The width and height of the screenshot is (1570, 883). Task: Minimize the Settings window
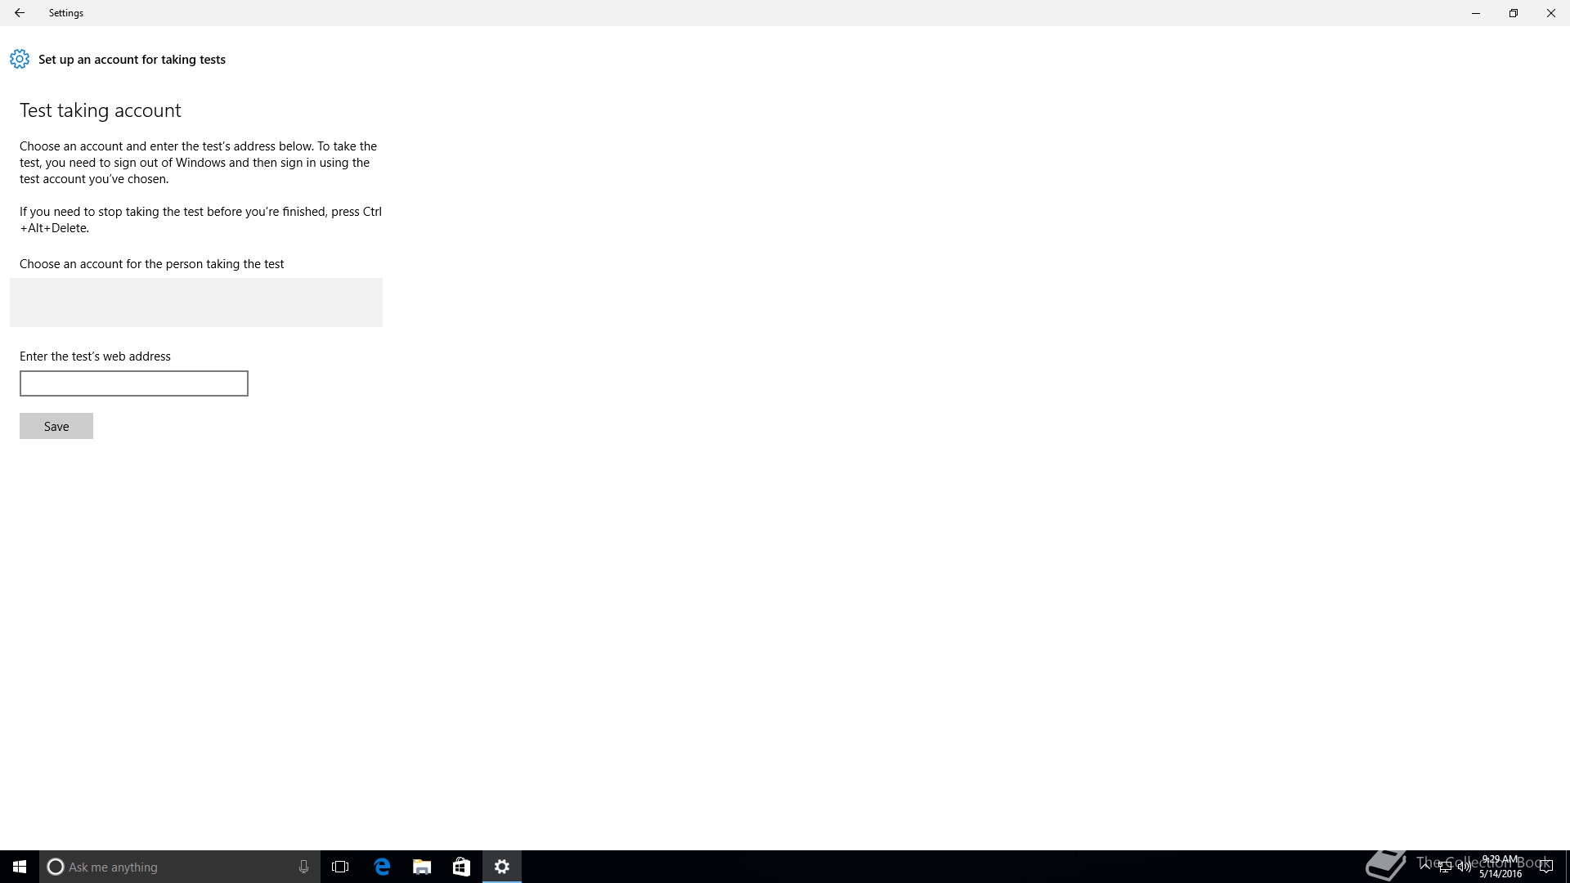(x=1476, y=13)
